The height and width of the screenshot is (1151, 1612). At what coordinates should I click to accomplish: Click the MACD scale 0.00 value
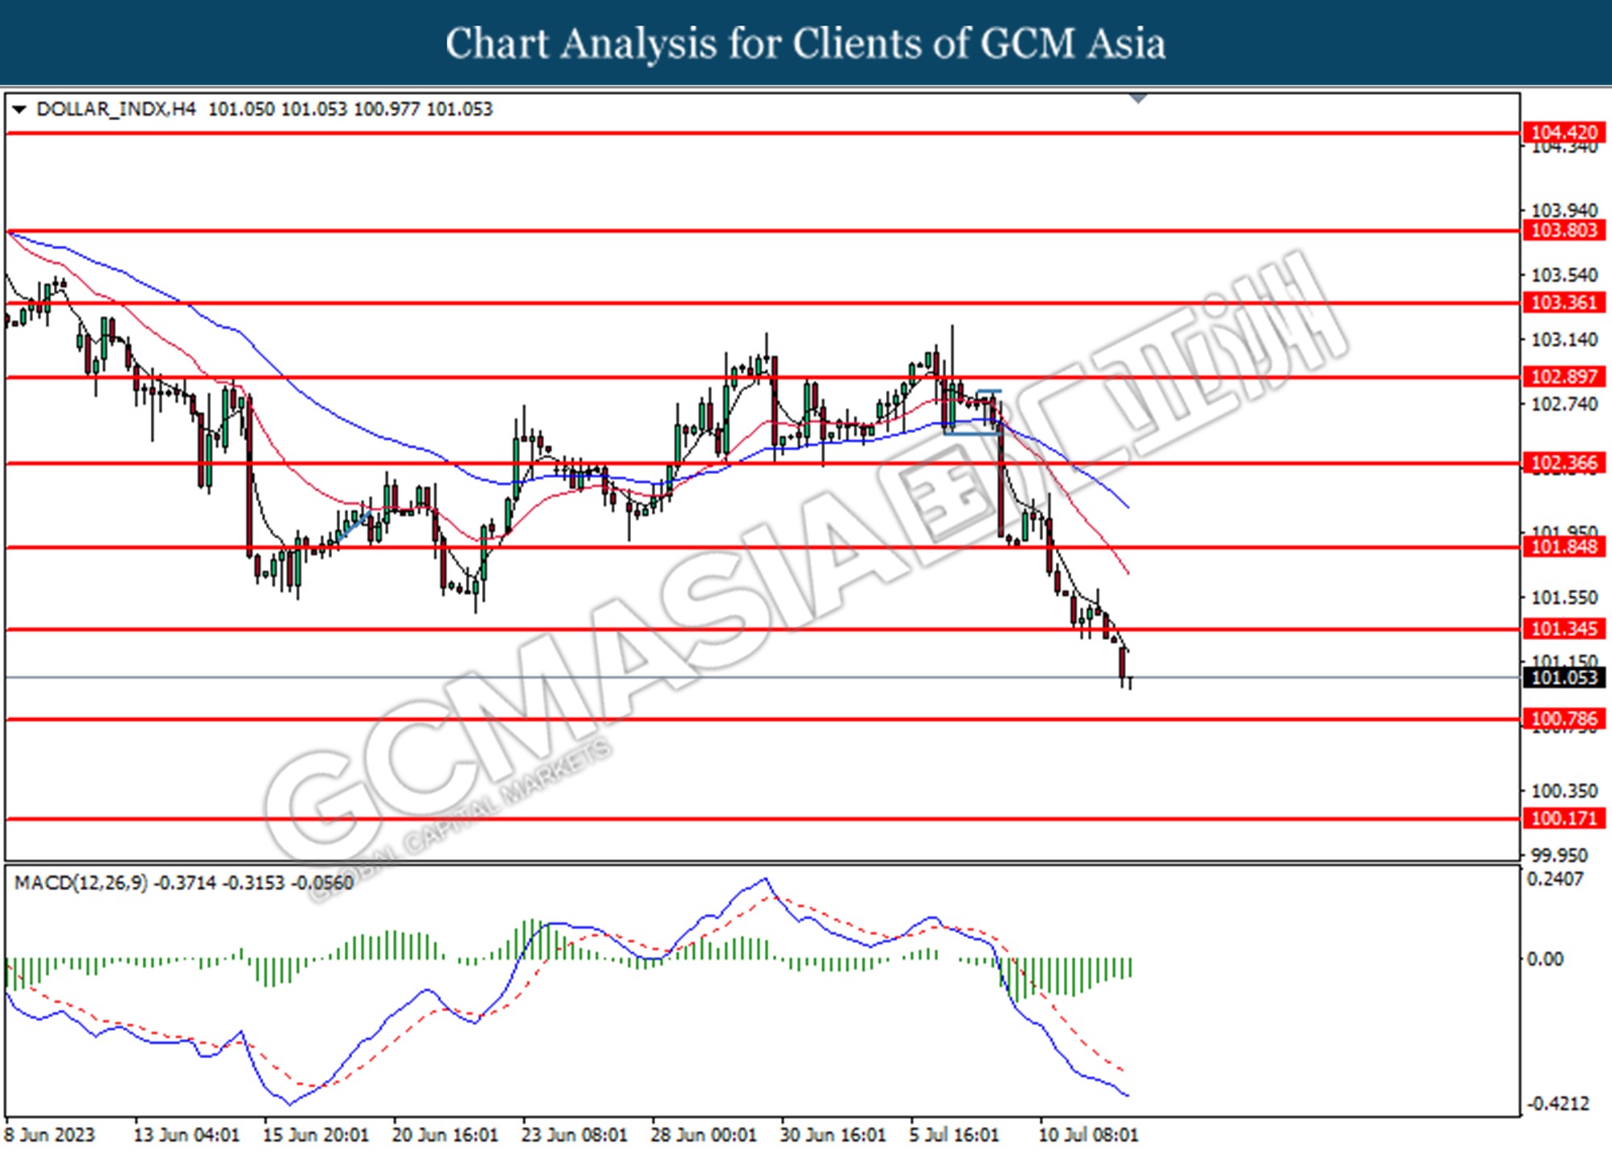(x=1545, y=959)
